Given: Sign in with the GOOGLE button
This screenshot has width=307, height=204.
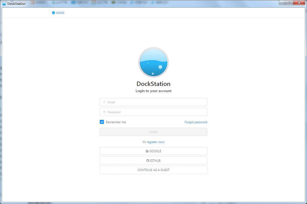Looking at the screenshot, I should [153, 151].
